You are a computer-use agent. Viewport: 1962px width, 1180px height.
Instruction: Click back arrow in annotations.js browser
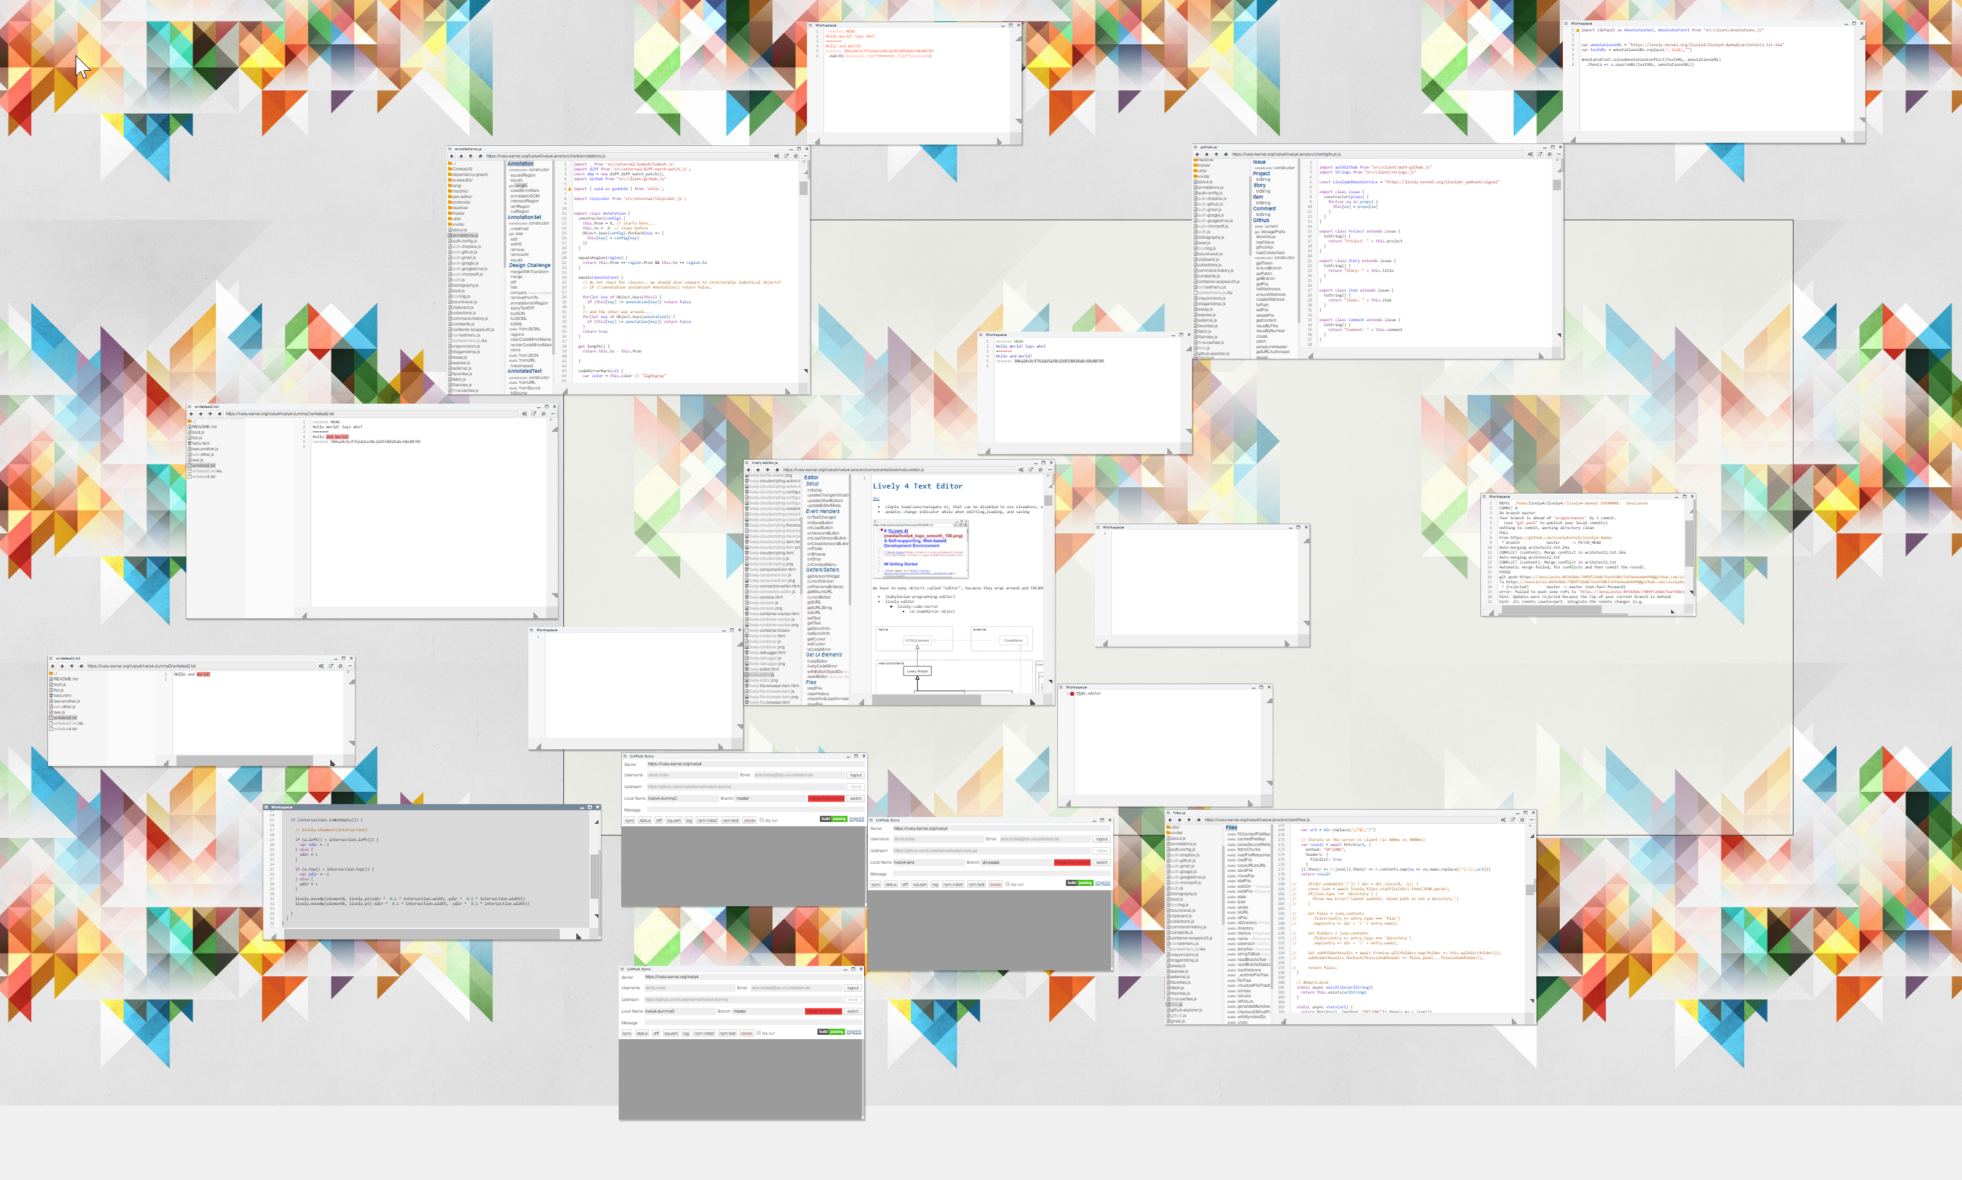pyautogui.click(x=451, y=156)
